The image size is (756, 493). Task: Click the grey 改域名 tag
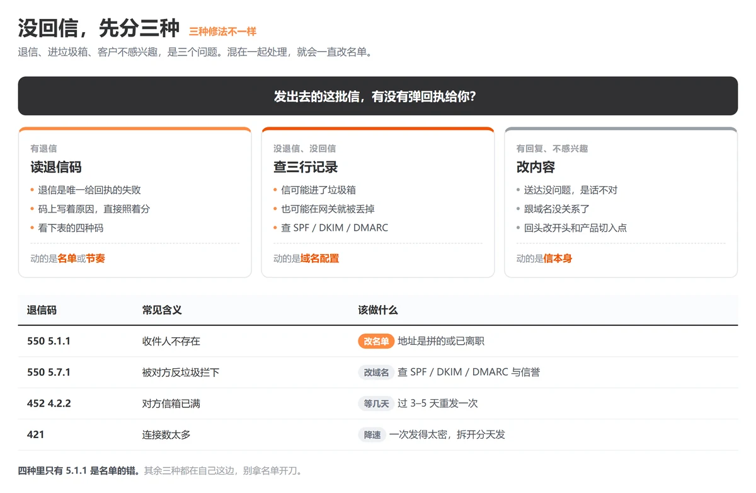pyautogui.click(x=376, y=373)
